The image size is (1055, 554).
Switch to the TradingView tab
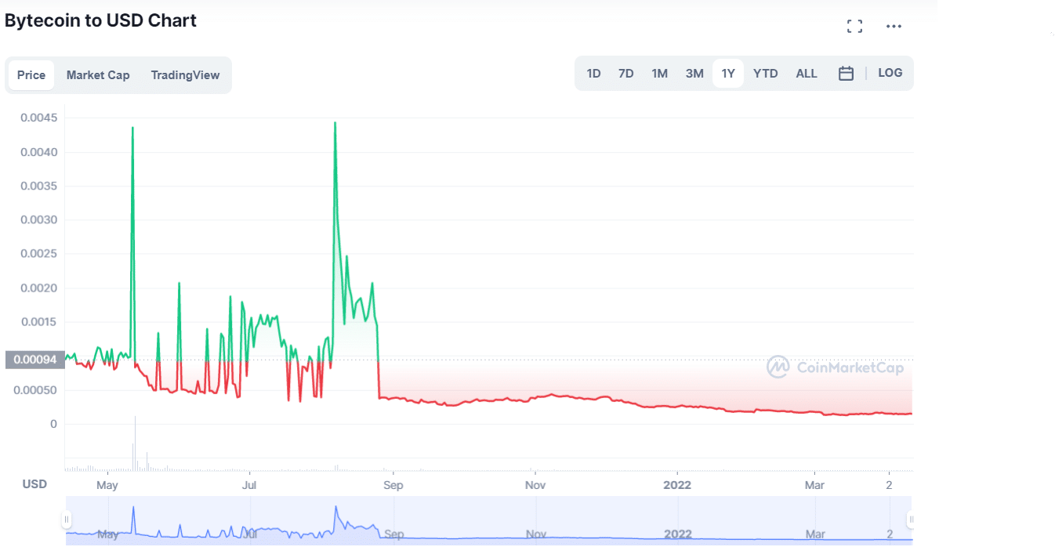coord(185,75)
